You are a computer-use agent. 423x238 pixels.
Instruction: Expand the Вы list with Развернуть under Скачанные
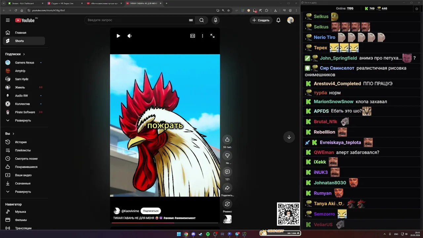24,192
